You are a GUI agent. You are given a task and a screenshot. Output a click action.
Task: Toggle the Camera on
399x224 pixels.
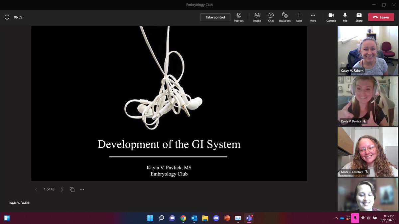click(x=331, y=17)
